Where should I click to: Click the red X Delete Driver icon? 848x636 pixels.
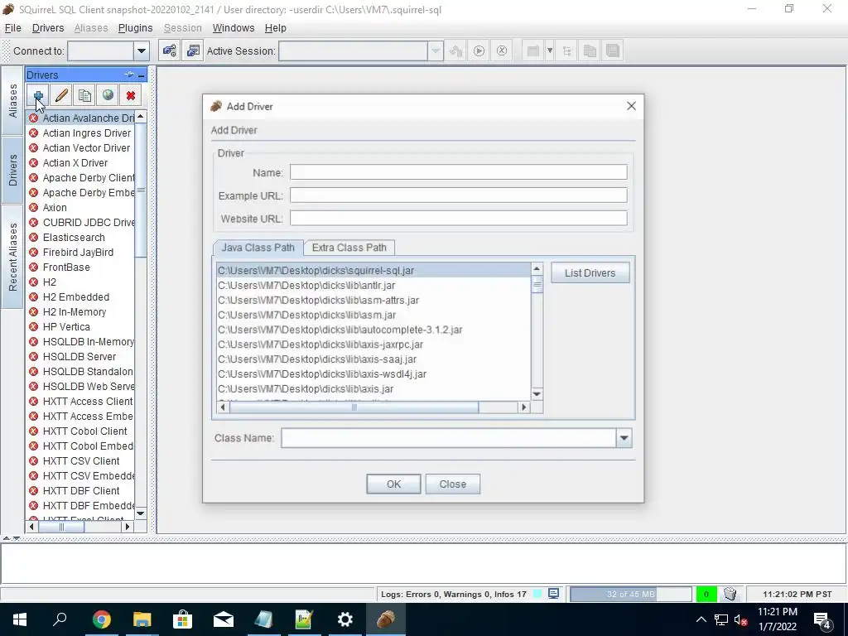131,96
